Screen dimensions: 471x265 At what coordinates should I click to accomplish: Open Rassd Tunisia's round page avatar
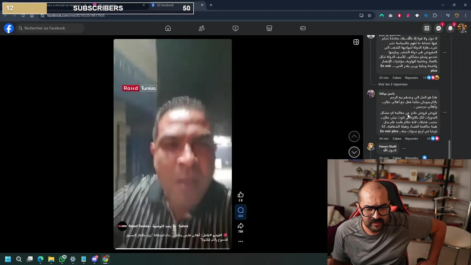pos(122,226)
